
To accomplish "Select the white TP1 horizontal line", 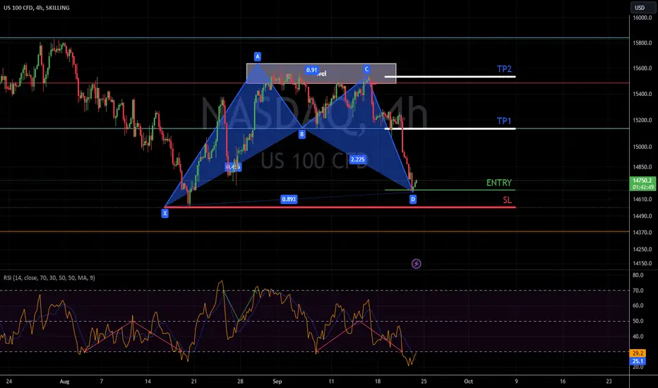I will (x=450, y=129).
